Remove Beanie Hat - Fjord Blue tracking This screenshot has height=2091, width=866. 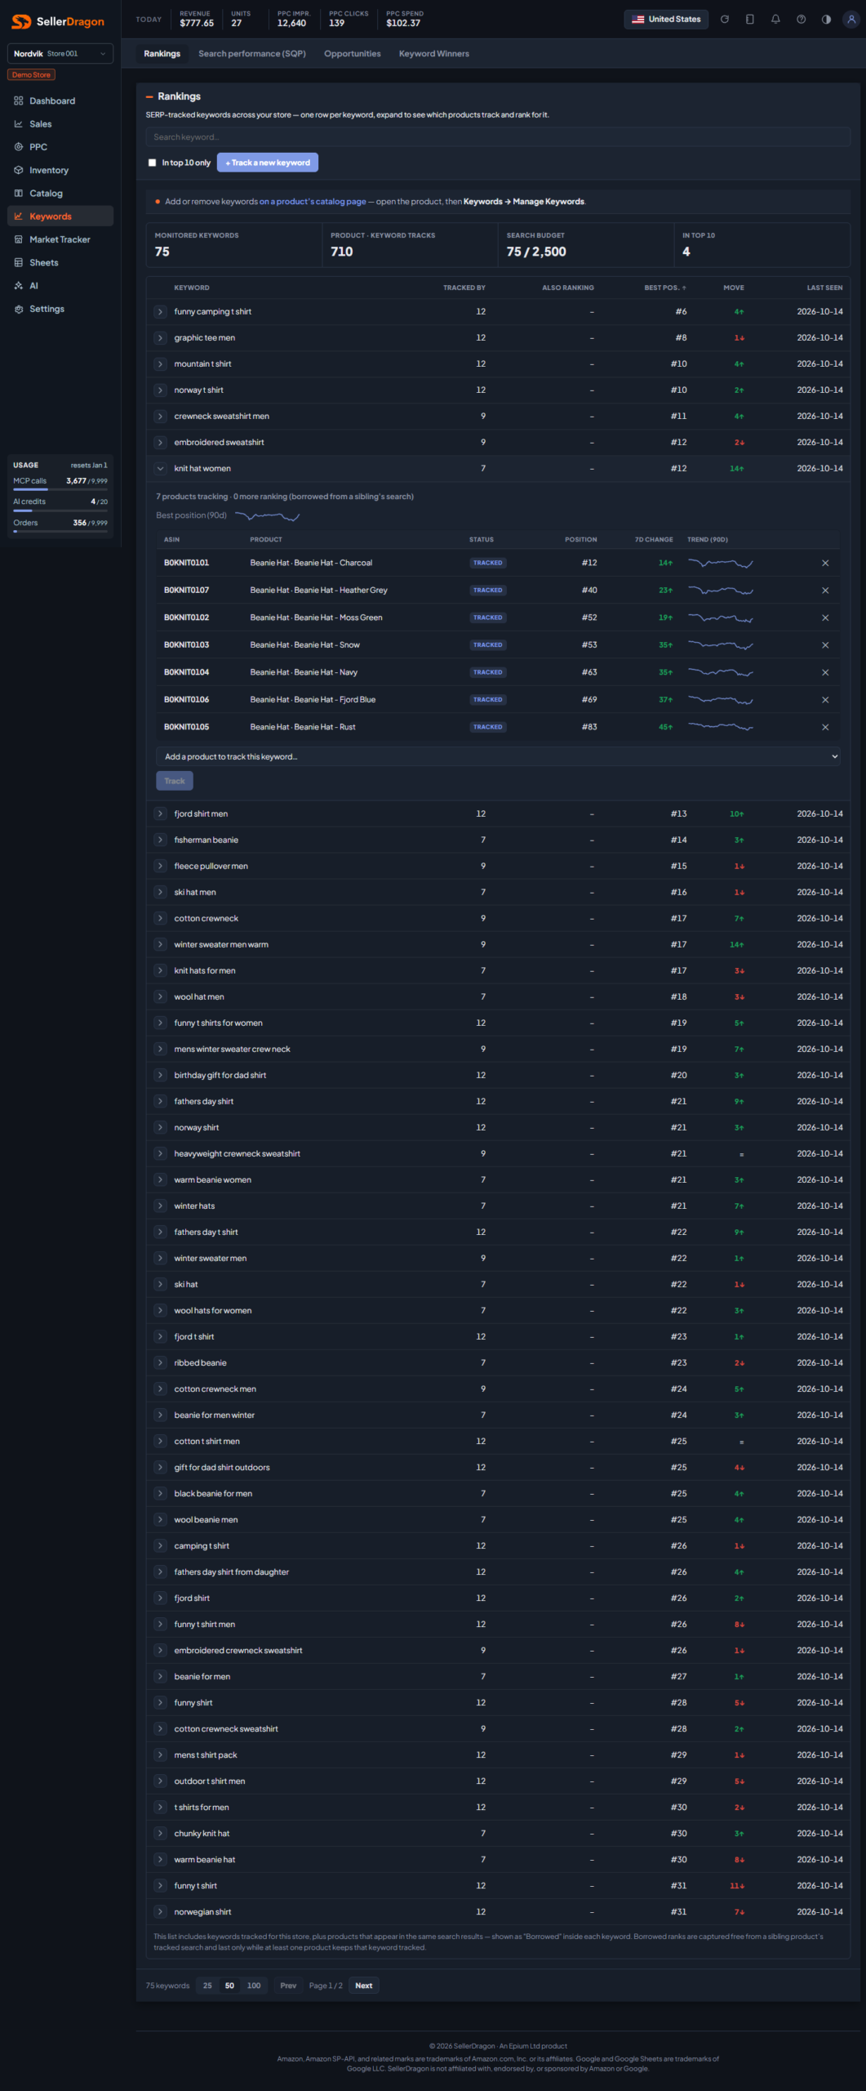(x=825, y=699)
